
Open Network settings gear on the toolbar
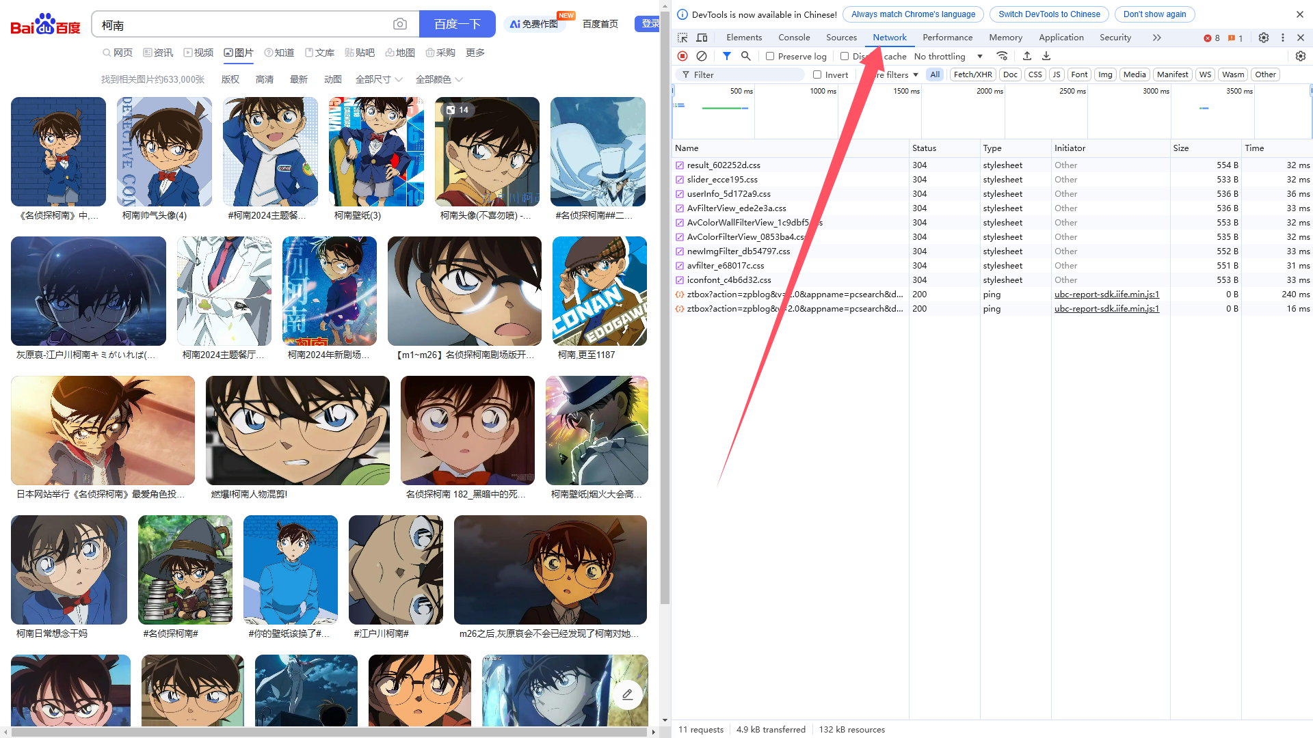tap(1301, 56)
